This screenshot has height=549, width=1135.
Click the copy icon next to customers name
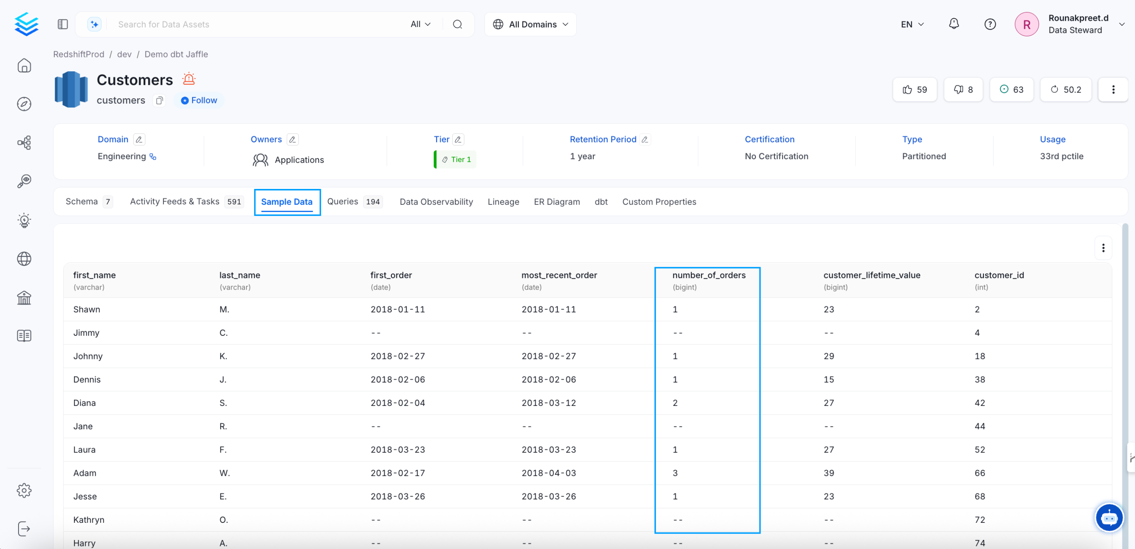click(x=159, y=101)
